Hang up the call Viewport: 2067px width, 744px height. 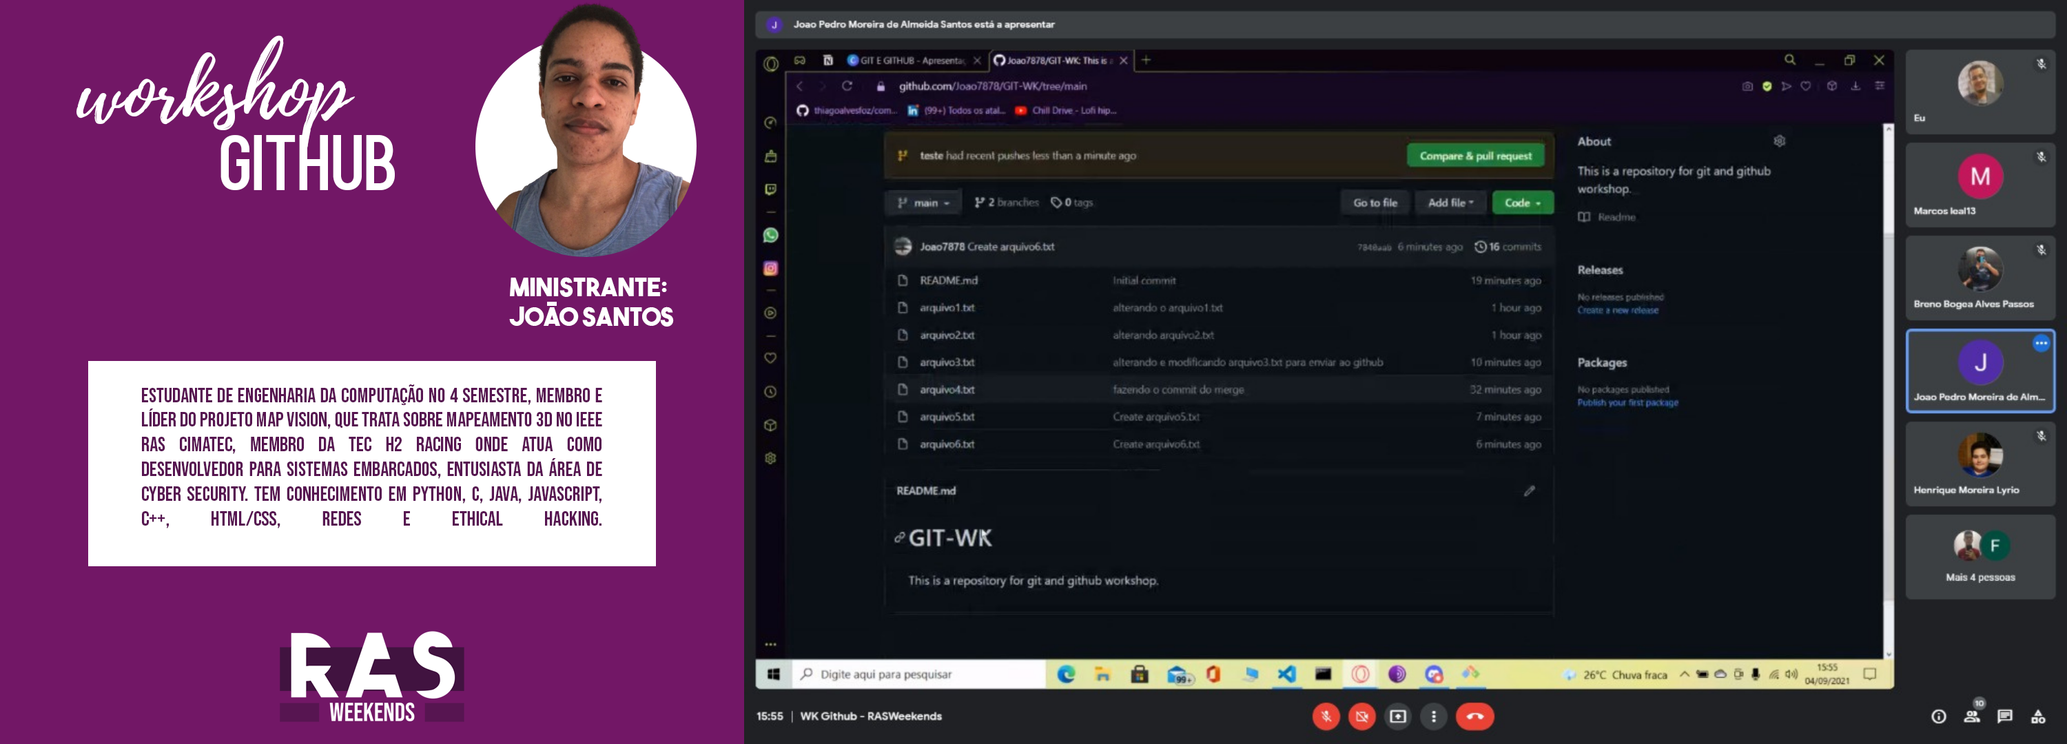[1474, 716]
